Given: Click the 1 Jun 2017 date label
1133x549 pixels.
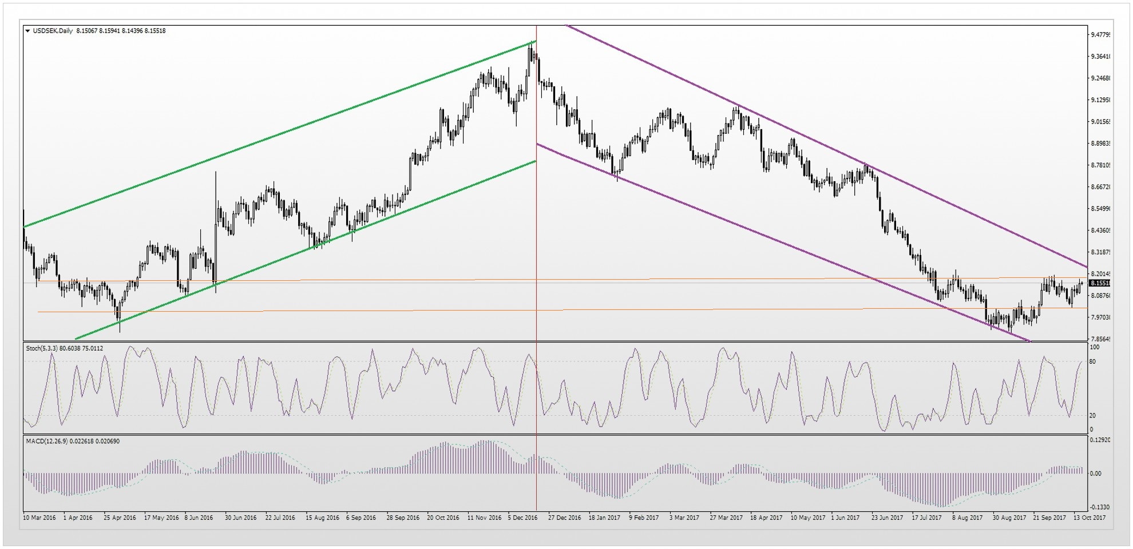Looking at the screenshot, I should coord(845,518).
